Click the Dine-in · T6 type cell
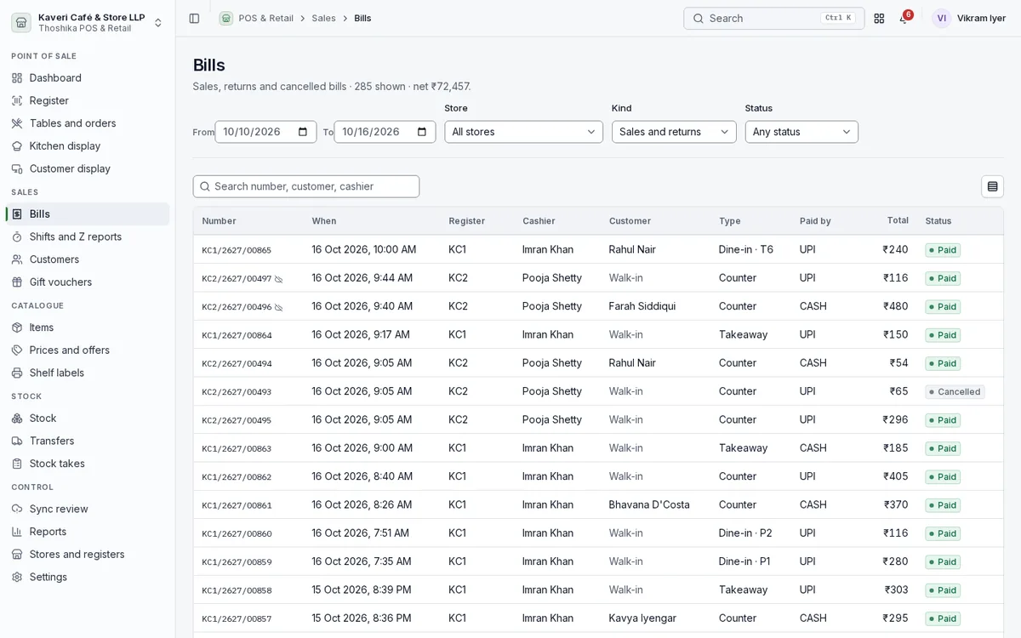1021x638 pixels. (x=746, y=250)
